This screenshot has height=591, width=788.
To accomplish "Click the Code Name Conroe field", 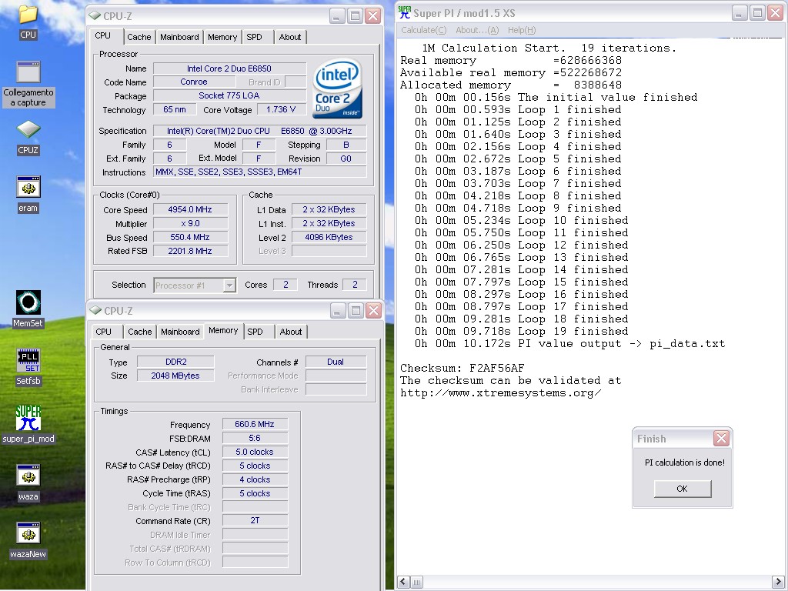I will [x=194, y=82].
